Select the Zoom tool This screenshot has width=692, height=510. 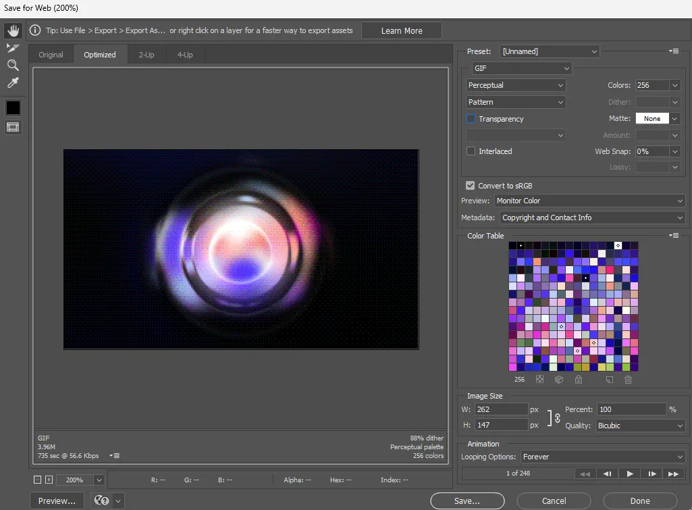tap(13, 66)
